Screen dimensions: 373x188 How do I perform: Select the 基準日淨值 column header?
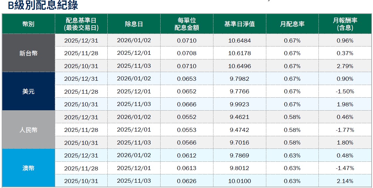coord(239,24)
